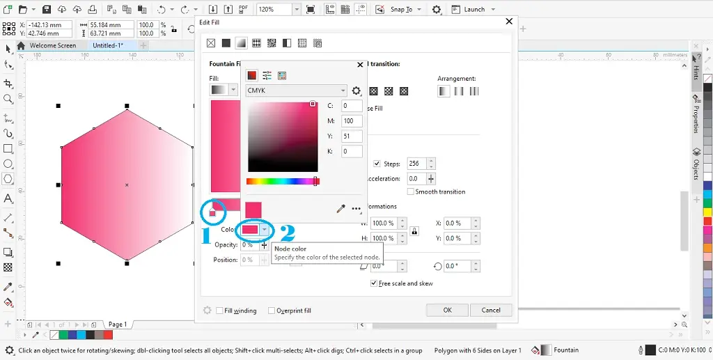
Task: Open the zoom level 120% dropdown
Action: pyautogui.click(x=297, y=9)
